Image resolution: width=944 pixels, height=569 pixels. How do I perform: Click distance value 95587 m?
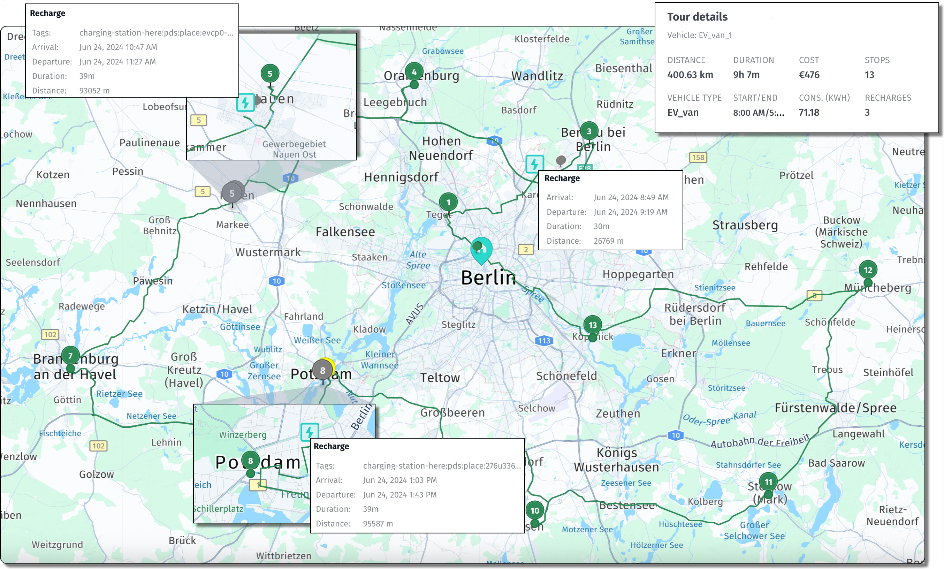coord(378,524)
